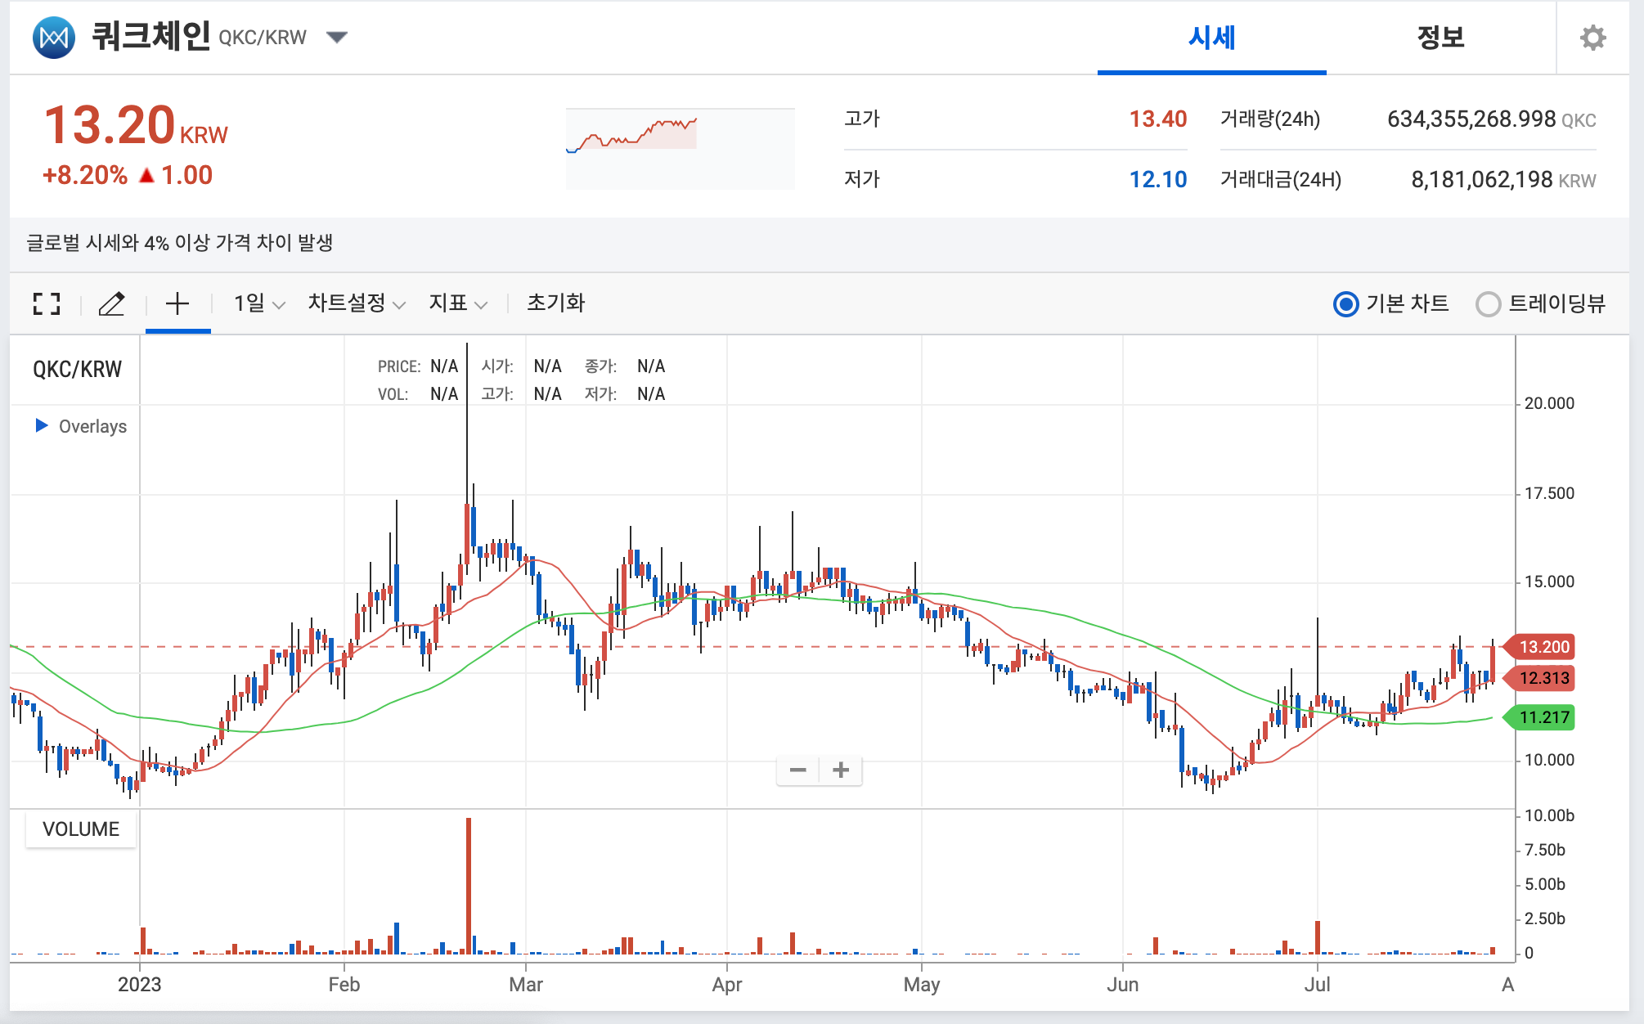Click the VOLUME panel label
This screenshot has height=1024, width=1644.
coord(80,829)
